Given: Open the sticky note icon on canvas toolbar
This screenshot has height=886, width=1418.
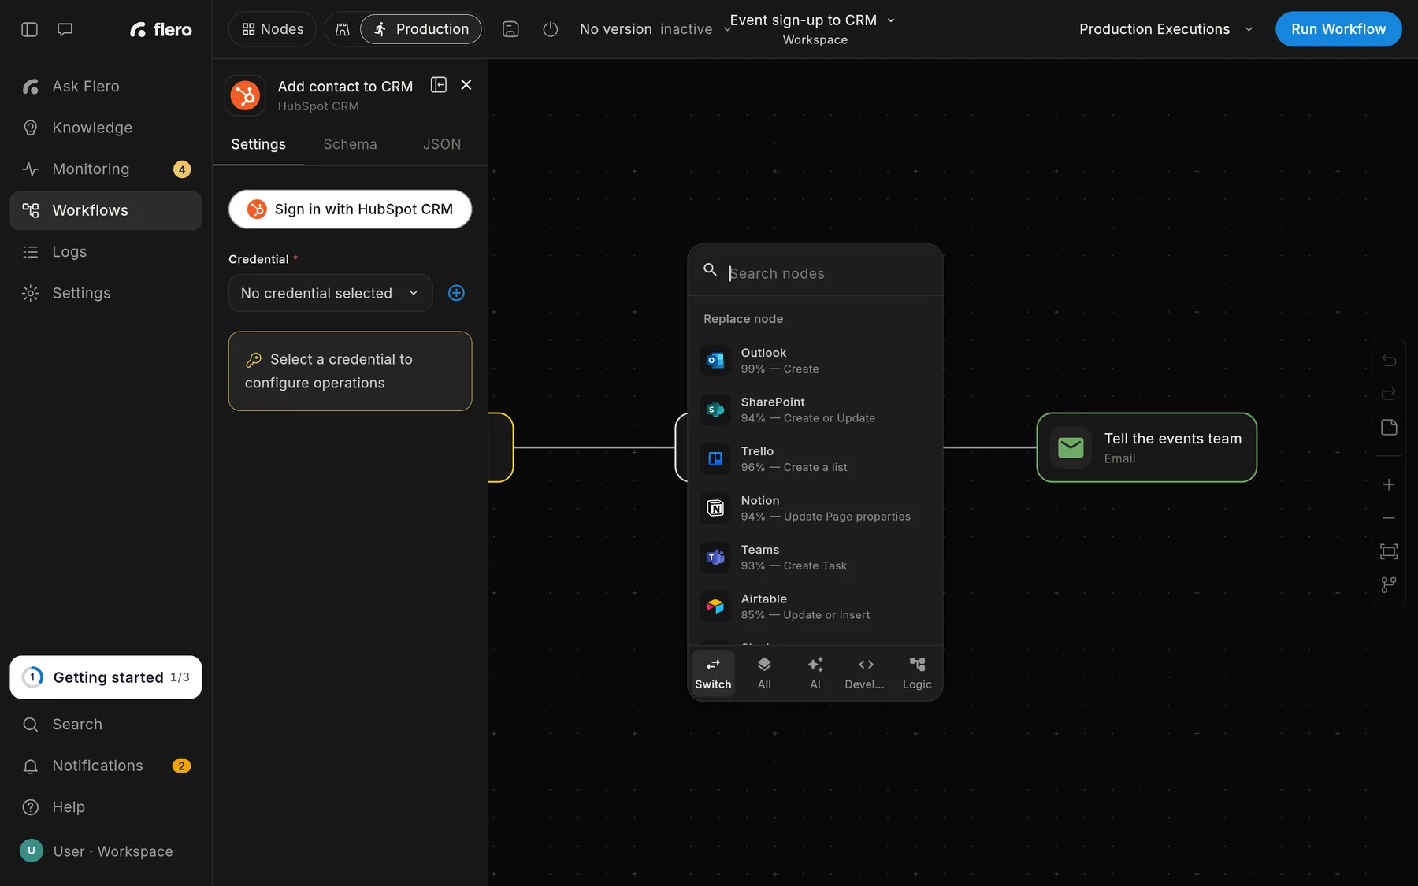Looking at the screenshot, I should [1389, 427].
